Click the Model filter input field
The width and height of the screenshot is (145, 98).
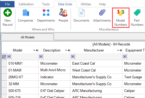[25, 56]
